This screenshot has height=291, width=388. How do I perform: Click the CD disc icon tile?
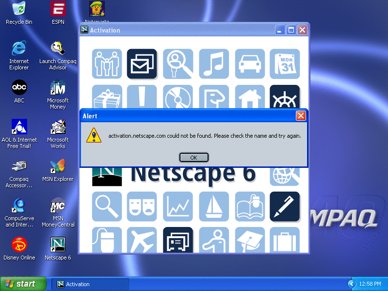tap(178, 97)
